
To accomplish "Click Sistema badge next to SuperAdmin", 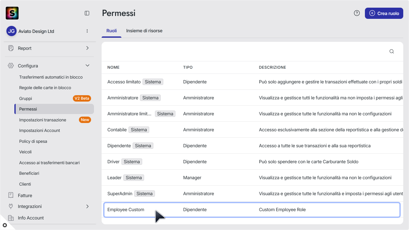I will (144, 194).
